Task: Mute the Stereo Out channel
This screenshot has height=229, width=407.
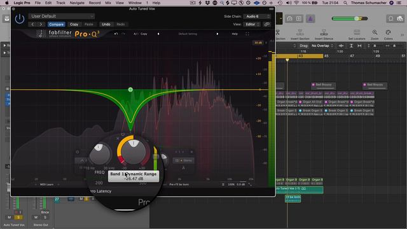Action: tap(36, 218)
